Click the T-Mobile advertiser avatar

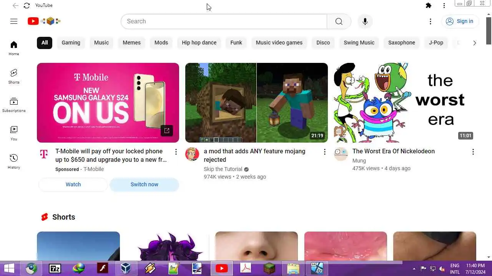pos(44,154)
